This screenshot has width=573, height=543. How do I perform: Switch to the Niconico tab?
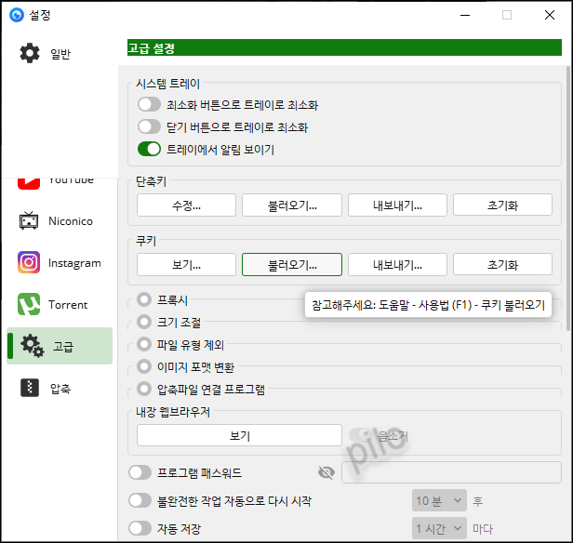point(60,221)
